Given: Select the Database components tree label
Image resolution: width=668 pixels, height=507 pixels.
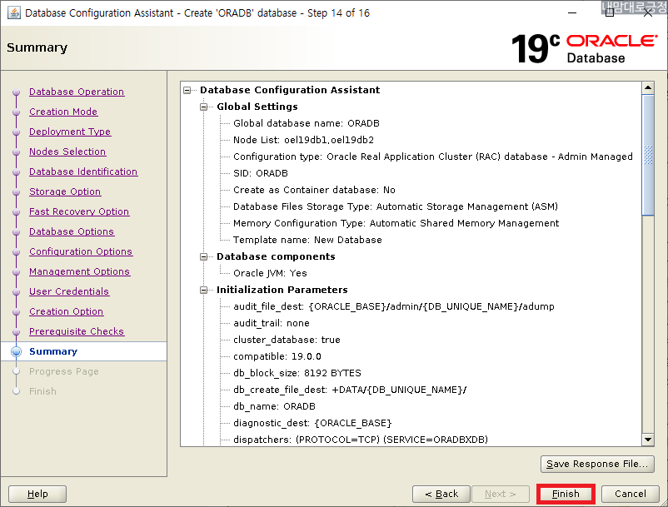Looking at the screenshot, I should click(276, 256).
